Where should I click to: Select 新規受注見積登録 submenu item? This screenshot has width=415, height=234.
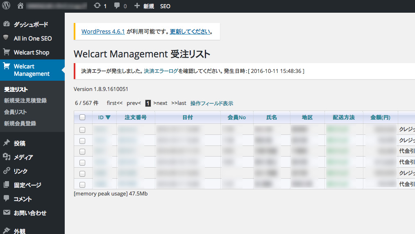25,100
